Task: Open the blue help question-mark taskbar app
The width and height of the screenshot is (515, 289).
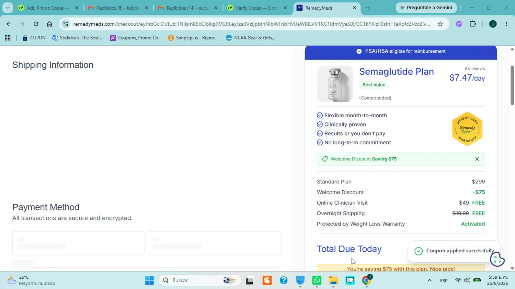Action: 283,280
